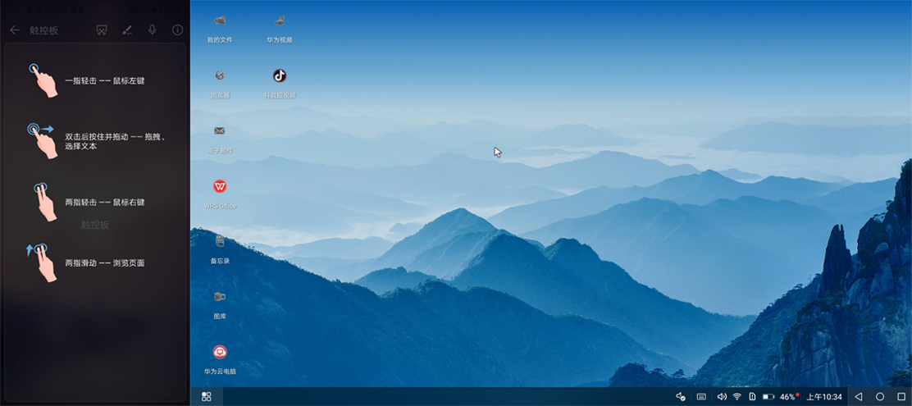The height and width of the screenshot is (406, 912).
Task: Click the microphone icon in touchpad header
Action: click(x=152, y=30)
